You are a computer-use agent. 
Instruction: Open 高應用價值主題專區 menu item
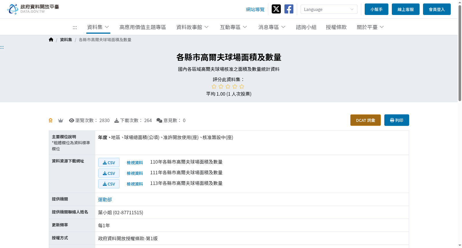(143, 27)
